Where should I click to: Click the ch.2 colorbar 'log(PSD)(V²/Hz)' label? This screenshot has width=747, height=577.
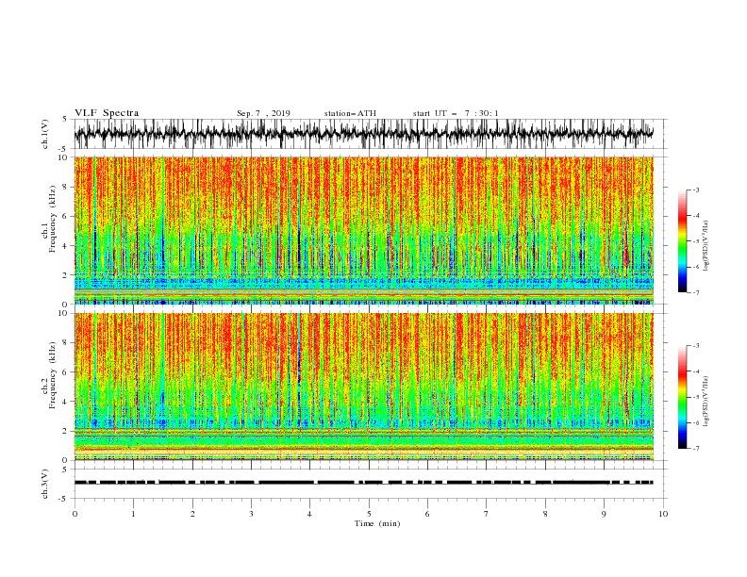(705, 402)
